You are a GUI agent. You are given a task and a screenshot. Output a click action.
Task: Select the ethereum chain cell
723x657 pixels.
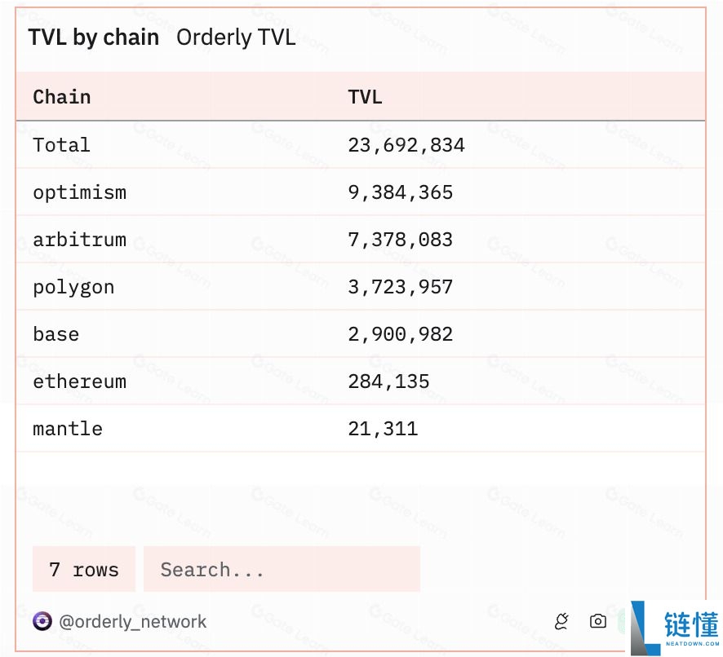[x=79, y=381]
